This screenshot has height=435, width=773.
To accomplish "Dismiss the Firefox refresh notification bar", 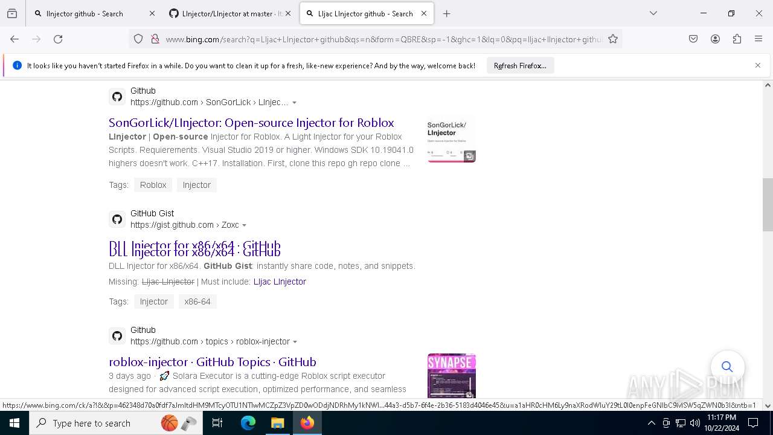I will 758,65.
